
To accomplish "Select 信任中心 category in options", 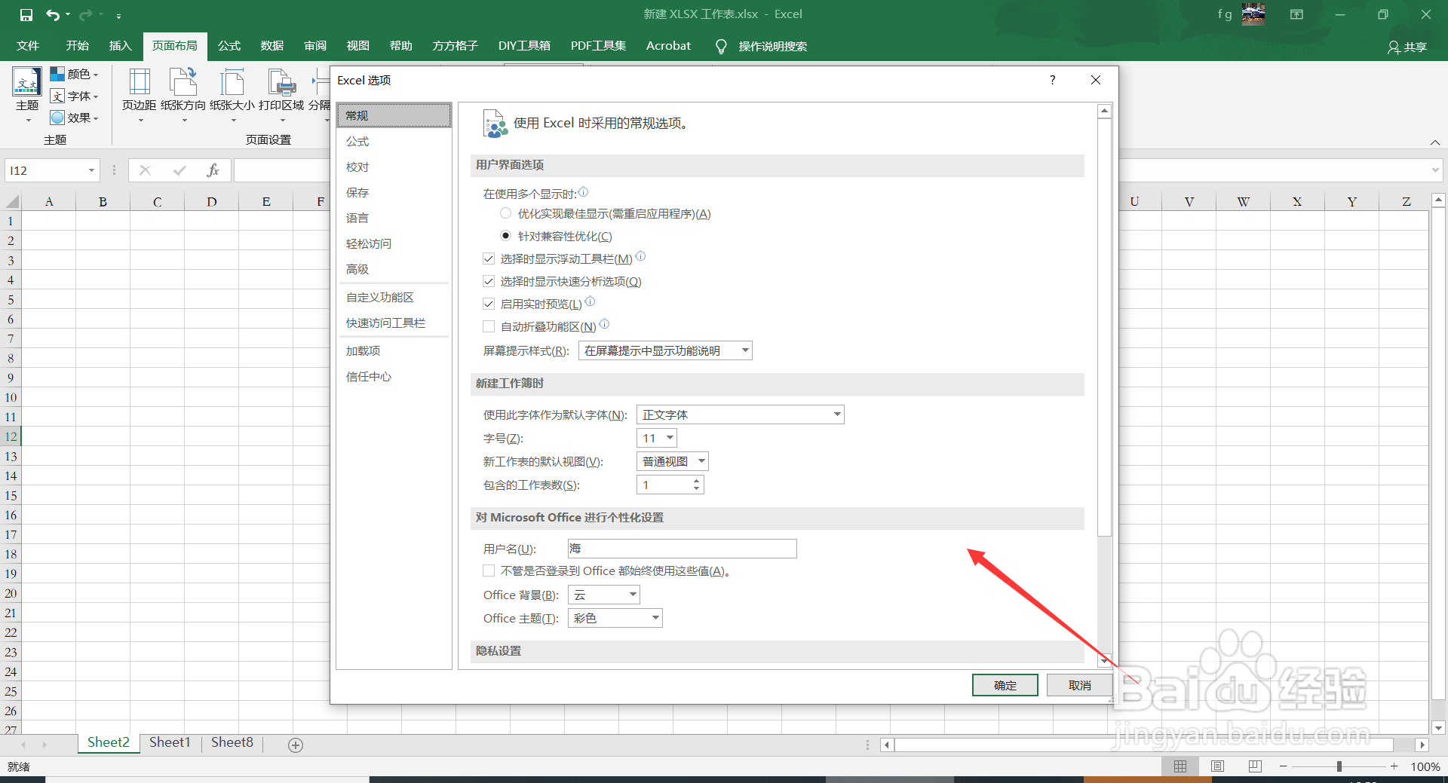I will coord(394,376).
